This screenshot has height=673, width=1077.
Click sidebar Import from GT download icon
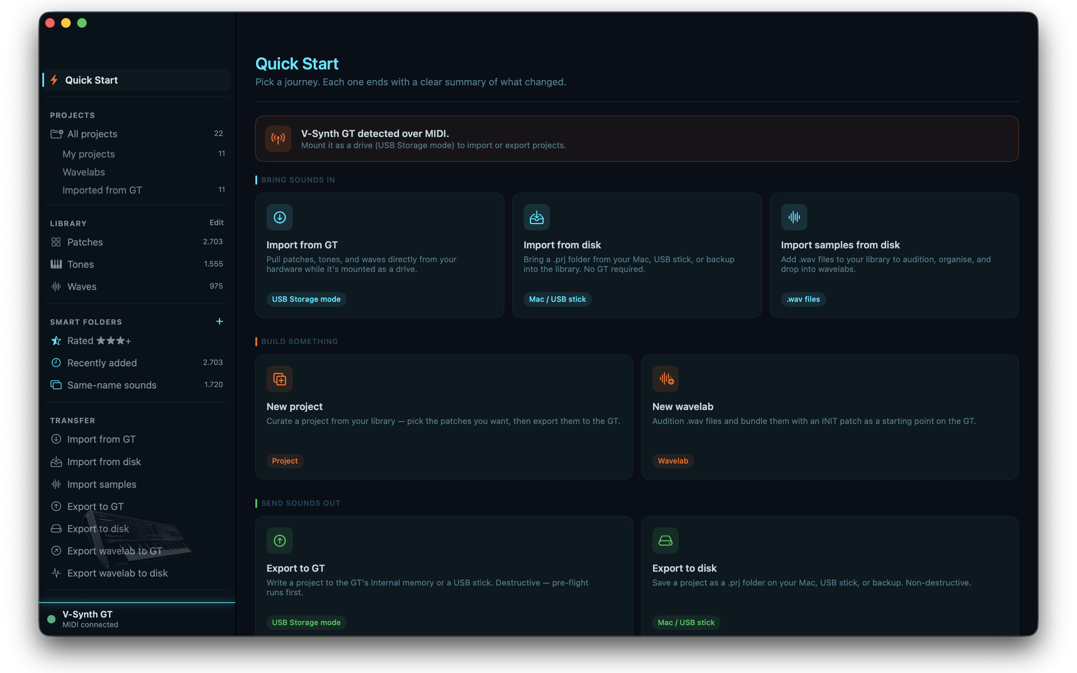coord(56,439)
